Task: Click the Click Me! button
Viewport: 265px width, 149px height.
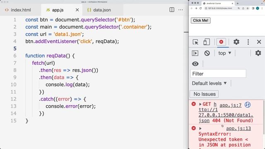Action: [200, 20]
